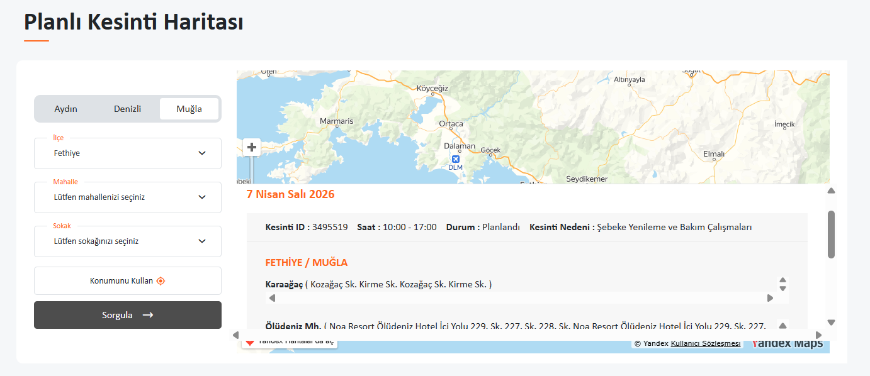Click the outage list vertical scrollbar thumb
The image size is (870, 376).
pos(831,235)
